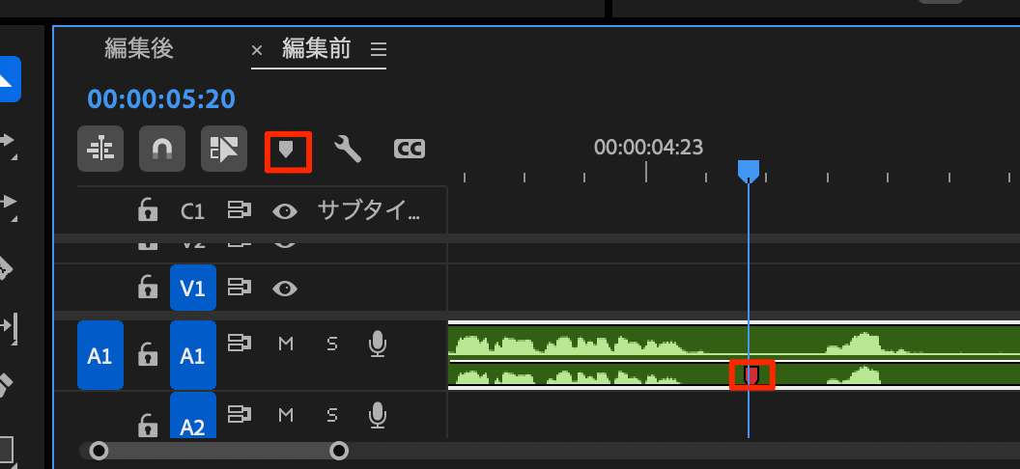Toggle the magnet Snap in Timeline button

162,149
